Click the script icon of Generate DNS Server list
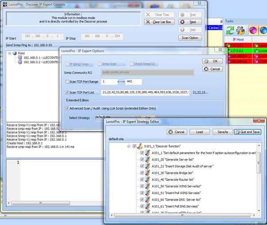267x225 pixels. pyautogui.click(x=148, y=199)
